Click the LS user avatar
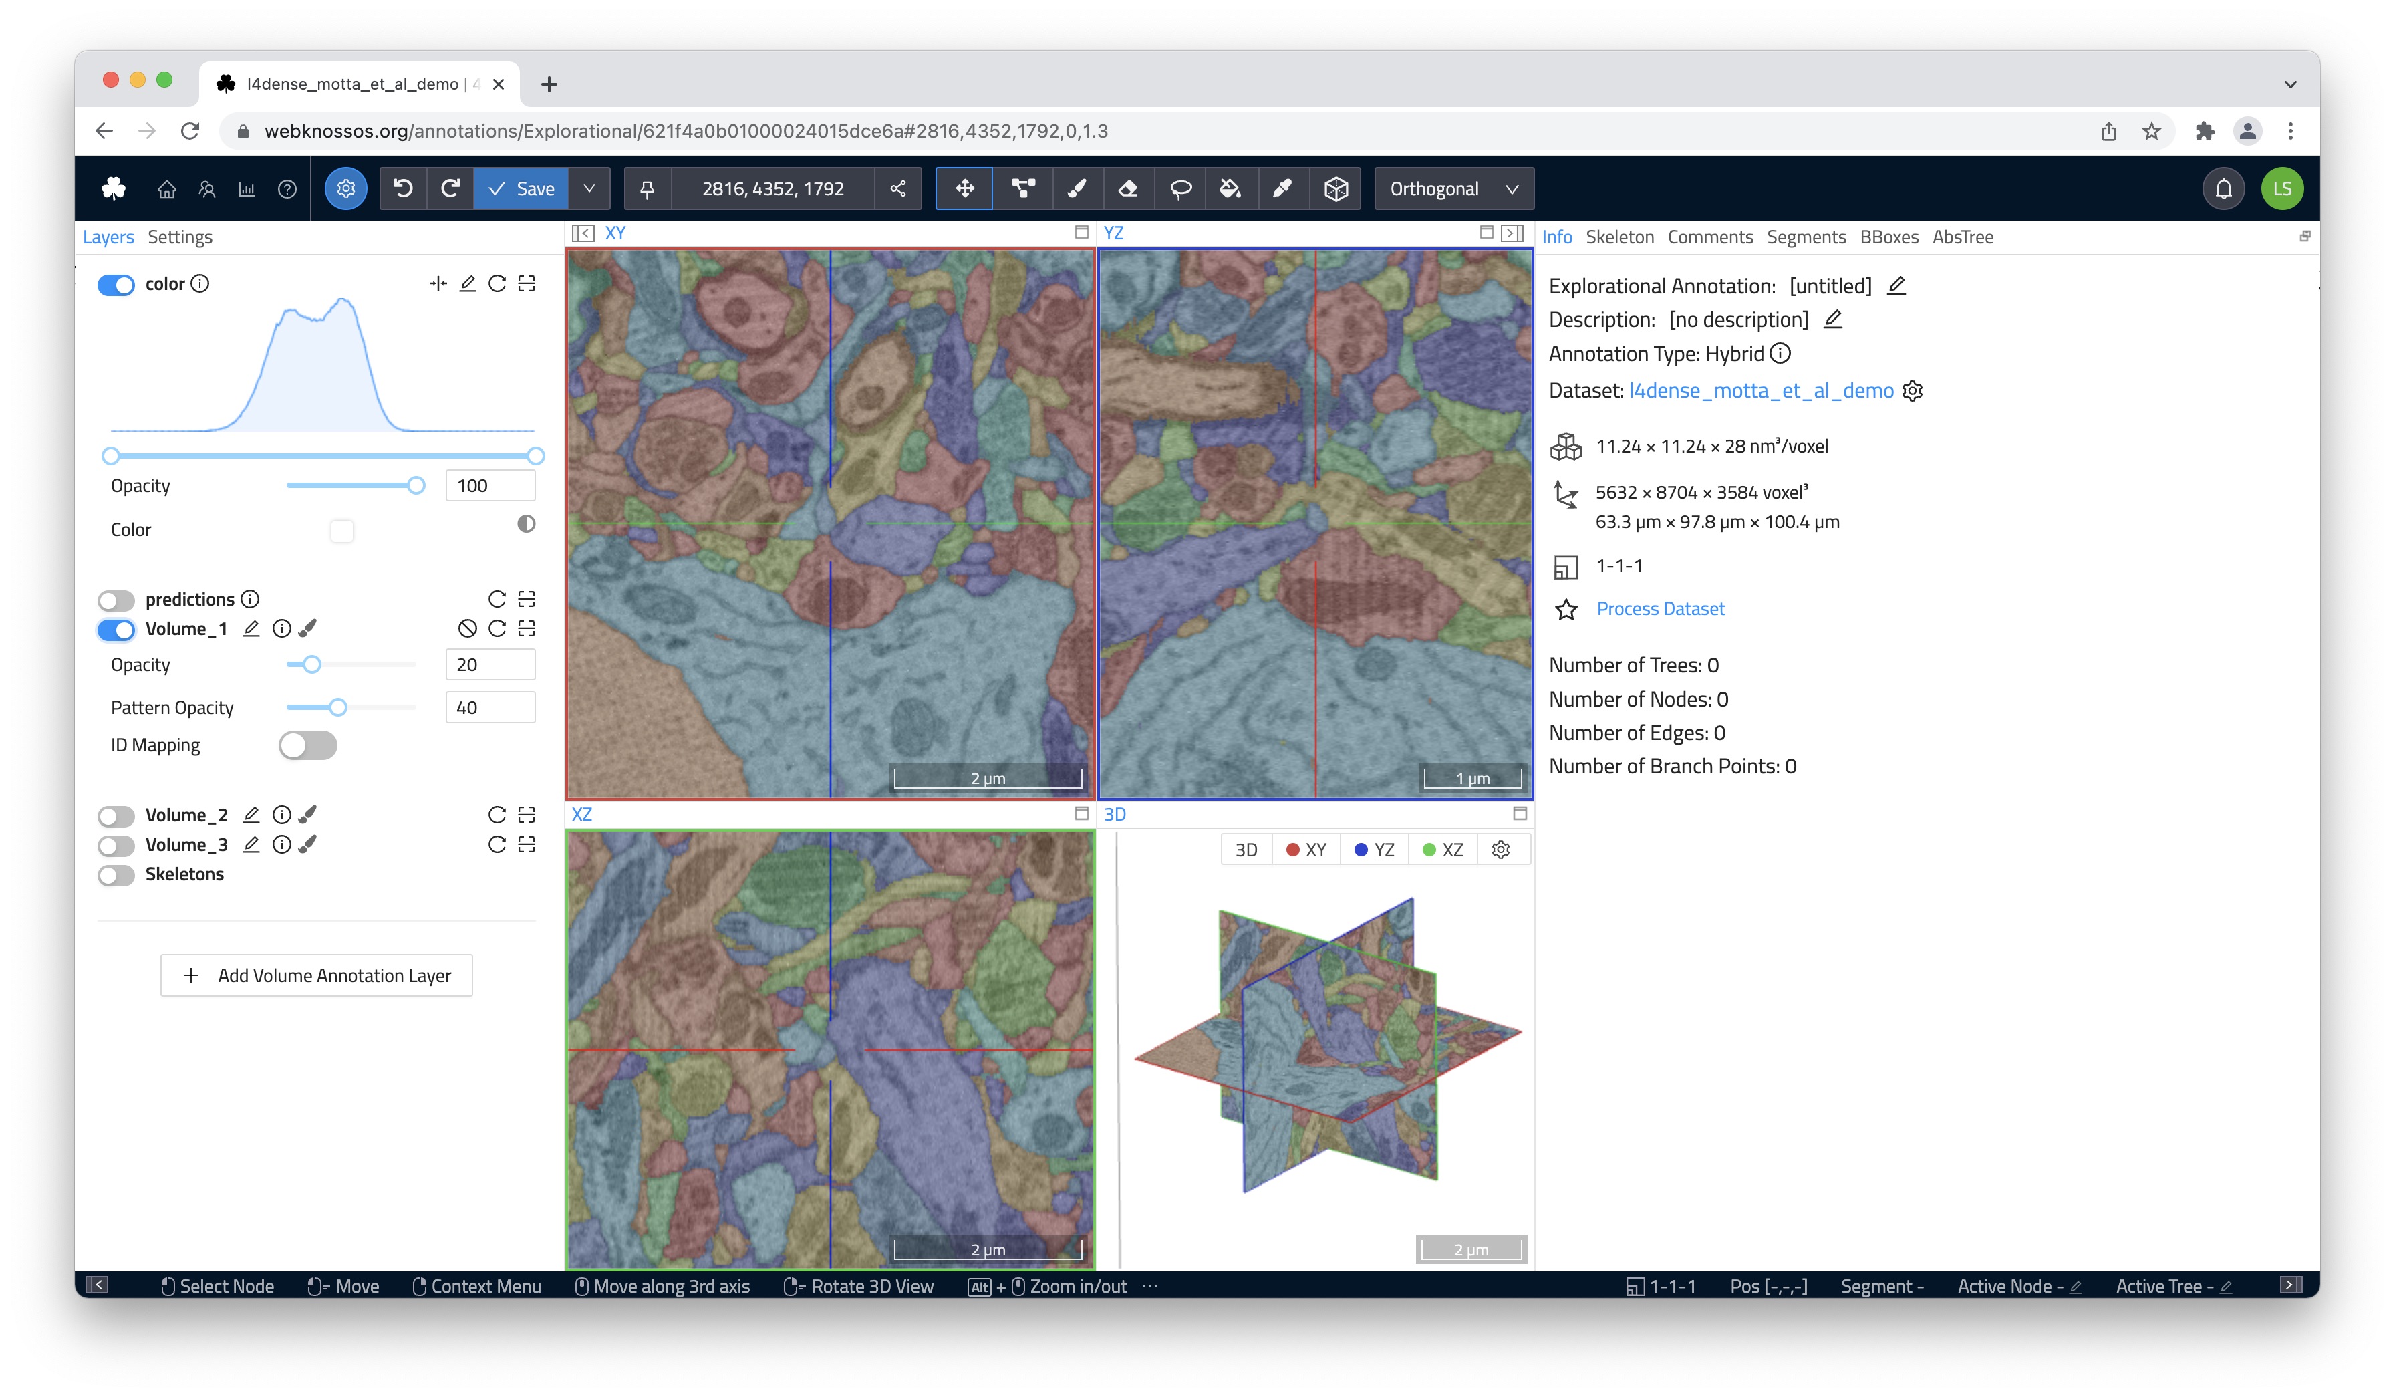This screenshot has width=2395, height=1397. click(2282, 188)
